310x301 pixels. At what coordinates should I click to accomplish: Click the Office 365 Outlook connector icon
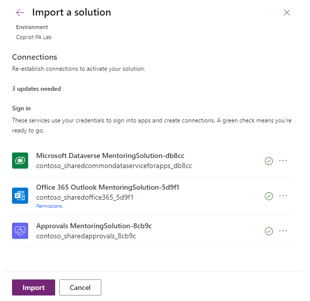coord(20,196)
